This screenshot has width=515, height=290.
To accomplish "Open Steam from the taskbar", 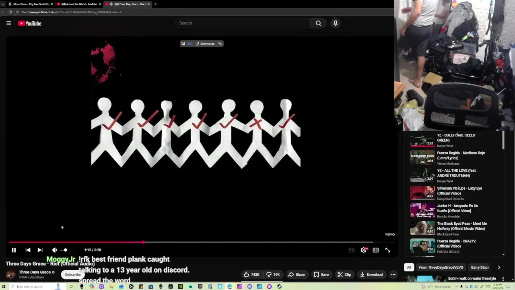I will coord(279,287).
